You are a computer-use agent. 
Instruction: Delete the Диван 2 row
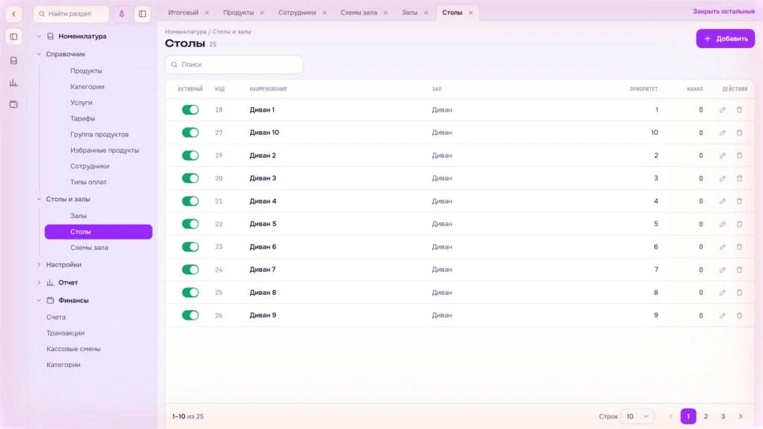pos(740,156)
